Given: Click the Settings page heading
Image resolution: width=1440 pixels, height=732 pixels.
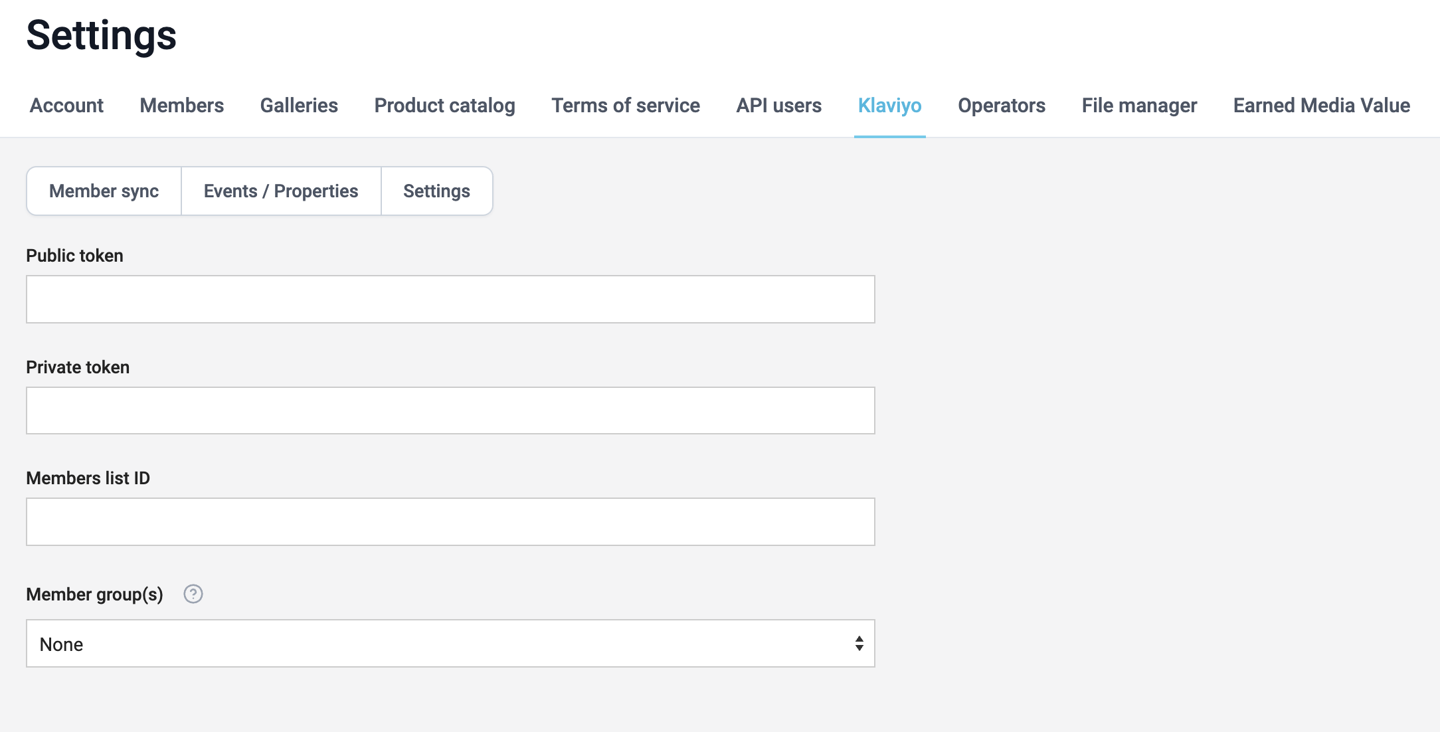Looking at the screenshot, I should [x=102, y=35].
